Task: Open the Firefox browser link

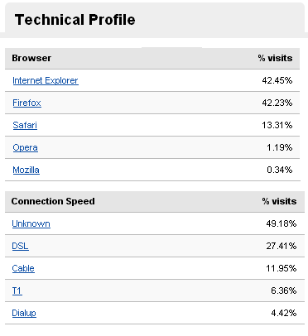Action: pos(26,103)
